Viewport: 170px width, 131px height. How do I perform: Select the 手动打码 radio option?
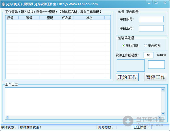click(x=130, y=46)
